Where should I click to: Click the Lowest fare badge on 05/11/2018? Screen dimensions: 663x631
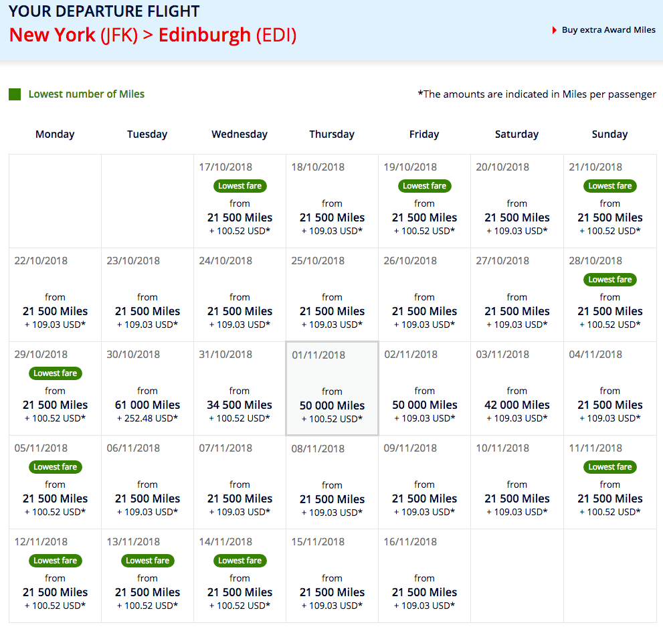[x=55, y=466]
